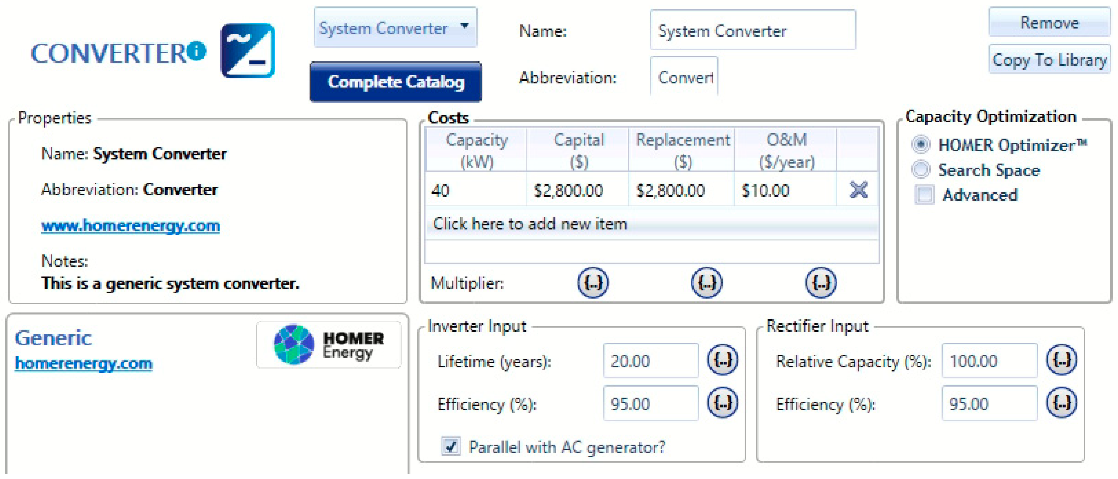The width and height of the screenshot is (1118, 479).
Task: Enable the Advanced checkbox
Action: point(924,194)
